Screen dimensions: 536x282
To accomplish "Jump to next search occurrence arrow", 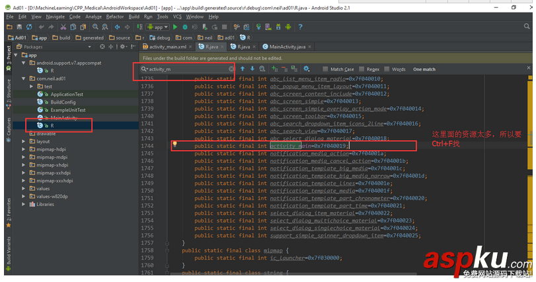I will click(x=252, y=69).
